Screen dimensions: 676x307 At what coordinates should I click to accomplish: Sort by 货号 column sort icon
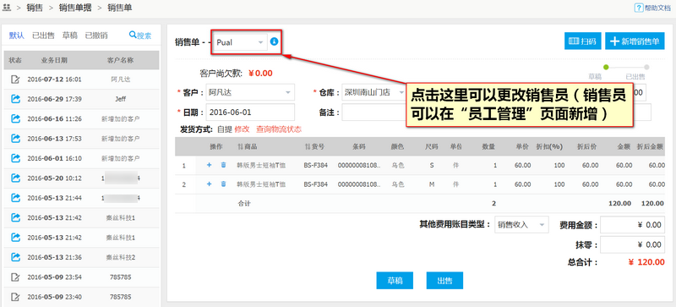coord(308,147)
